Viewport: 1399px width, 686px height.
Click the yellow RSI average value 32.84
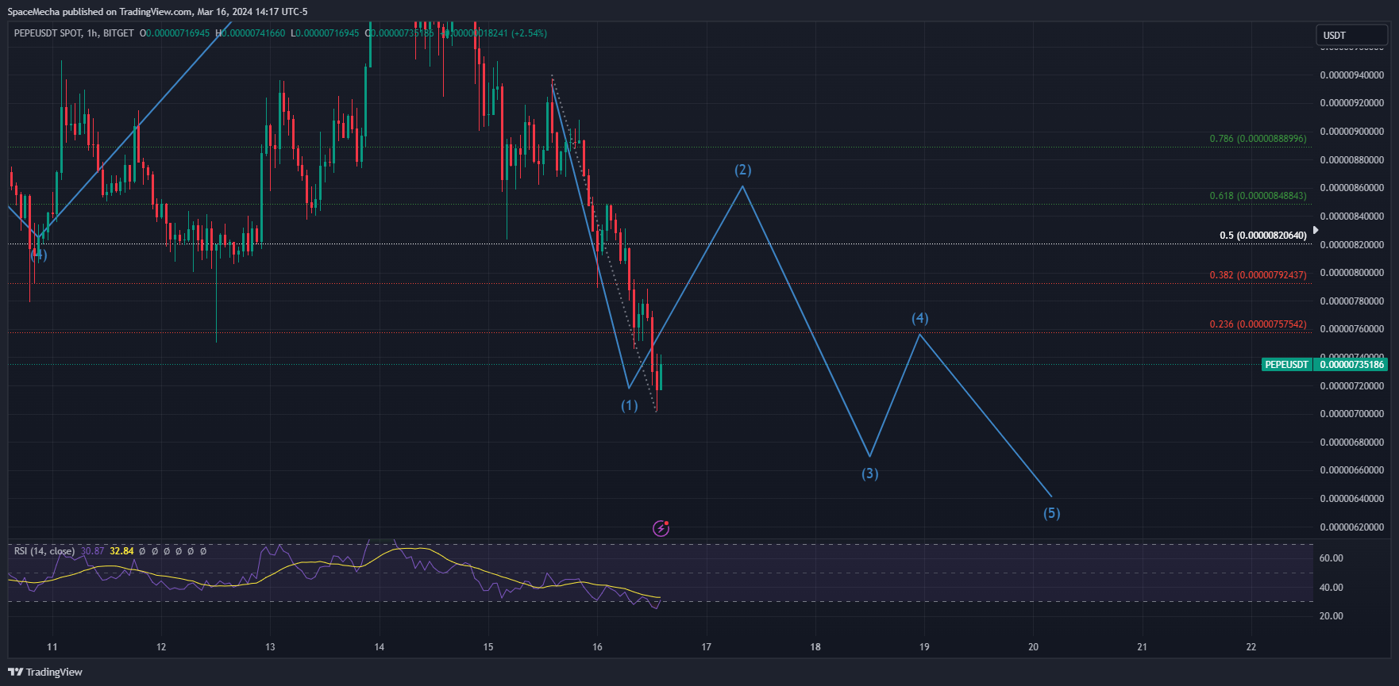point(121,551)
